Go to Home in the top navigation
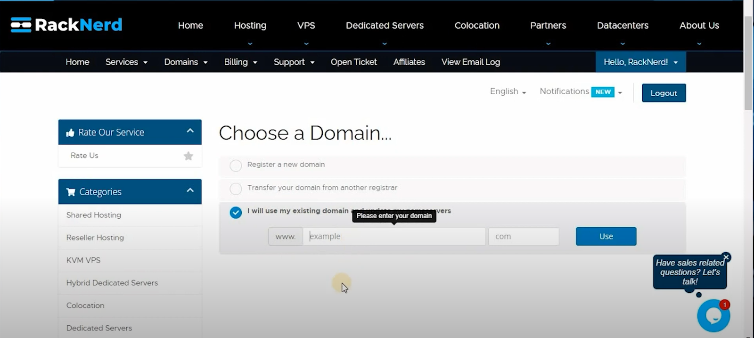This screenshot has height=338, width=754. (x=190, y=25)
